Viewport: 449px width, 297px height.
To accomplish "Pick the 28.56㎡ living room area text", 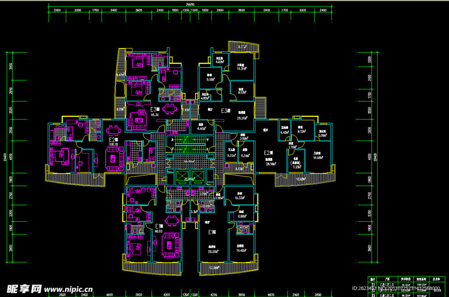I will tap(271, 164).
